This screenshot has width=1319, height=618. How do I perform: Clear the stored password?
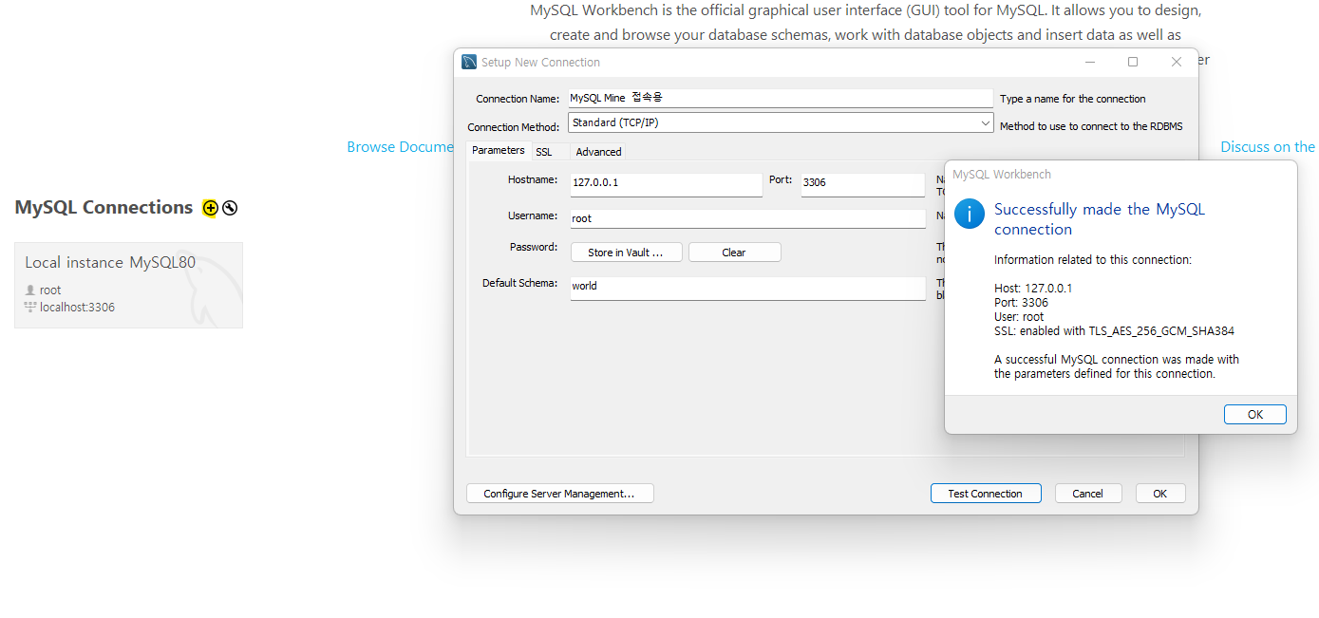point(734,253)
